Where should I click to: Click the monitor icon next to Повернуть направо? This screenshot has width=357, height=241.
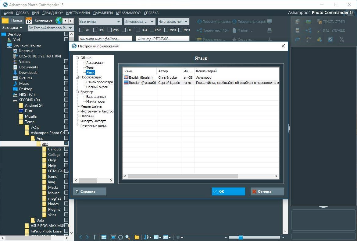[x=270, y=21]
